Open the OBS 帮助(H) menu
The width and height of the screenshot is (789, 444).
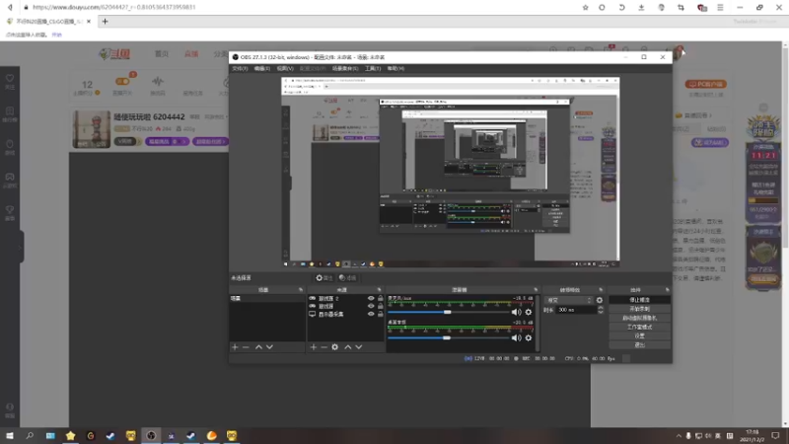pyautogui.click(x=395, y=68)
